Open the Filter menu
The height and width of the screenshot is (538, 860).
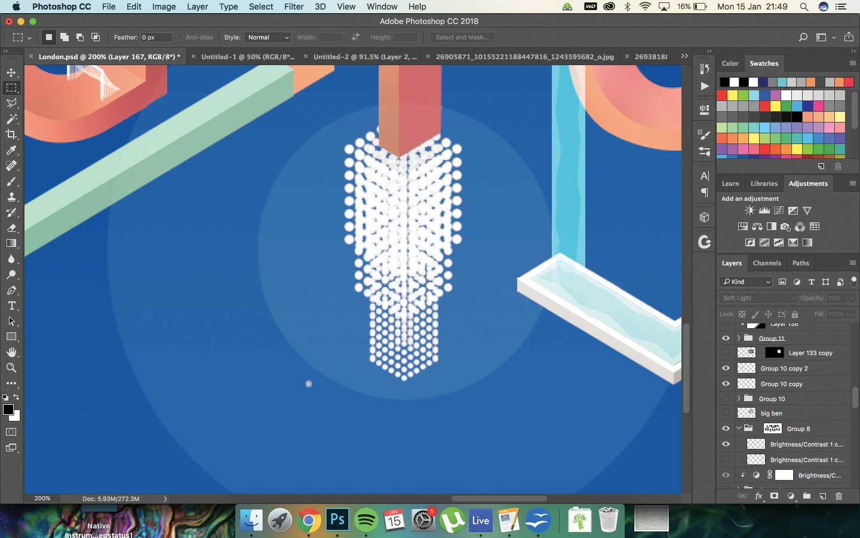point(293,7)
